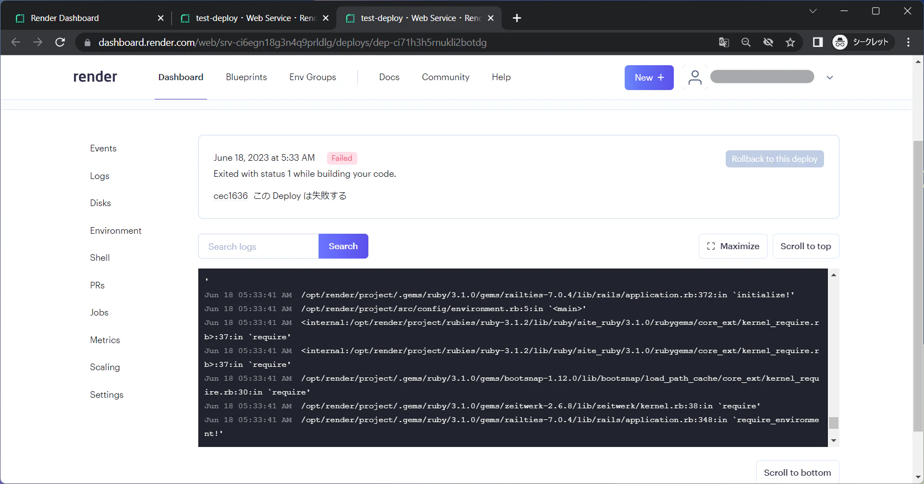924x484 pixels.
Task: Click the third-party cookies blocked eye icon
Action: [768, 43]
